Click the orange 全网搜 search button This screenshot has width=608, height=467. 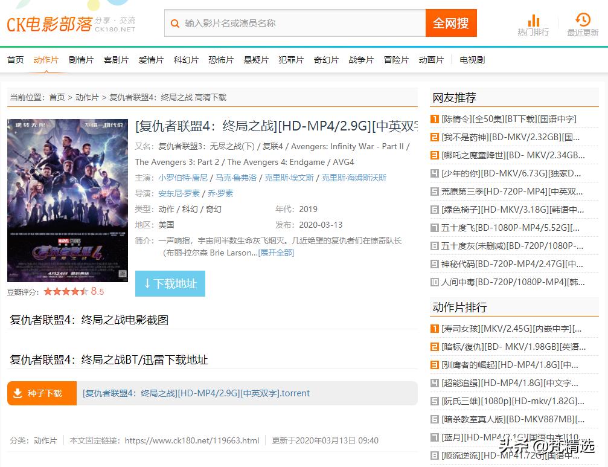click(450, 22)
